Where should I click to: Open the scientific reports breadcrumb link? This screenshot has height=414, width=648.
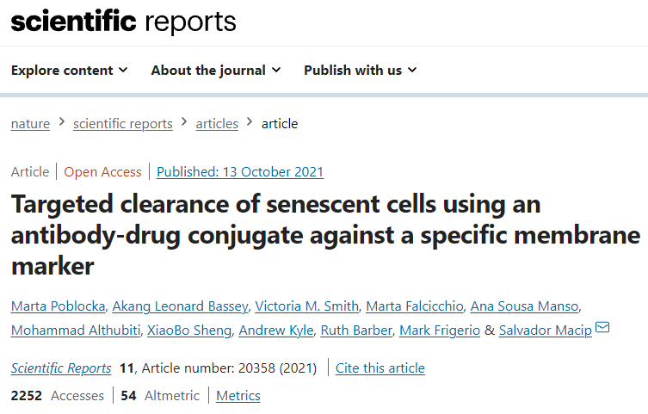tap(123, 124)
